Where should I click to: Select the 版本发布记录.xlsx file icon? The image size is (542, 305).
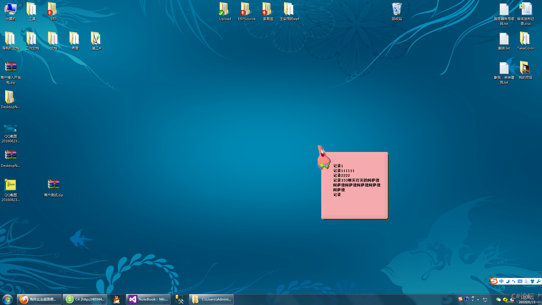pyautogui.click(x=525, y=14)
